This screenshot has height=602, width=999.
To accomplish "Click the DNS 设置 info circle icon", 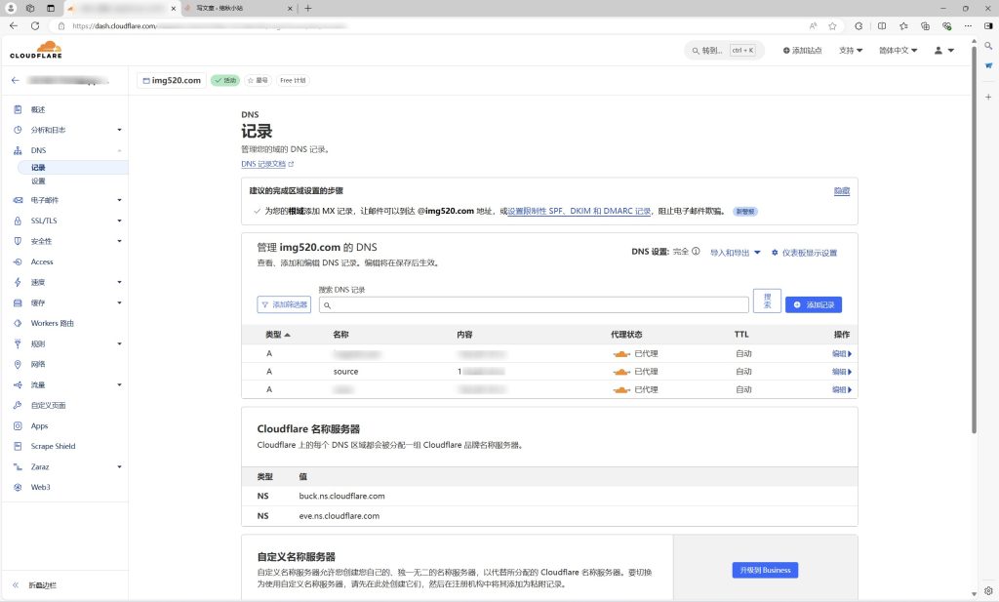I will coord(696,251).
